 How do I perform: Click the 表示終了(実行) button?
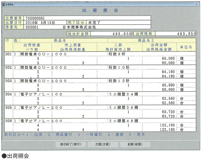71,144
